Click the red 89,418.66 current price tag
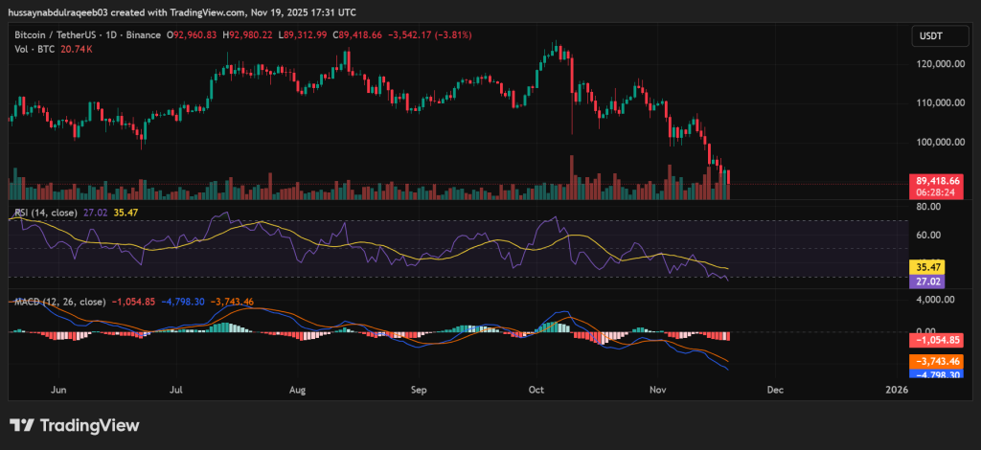981x450 pixels. pyautogui.click(x=938, y=180)
